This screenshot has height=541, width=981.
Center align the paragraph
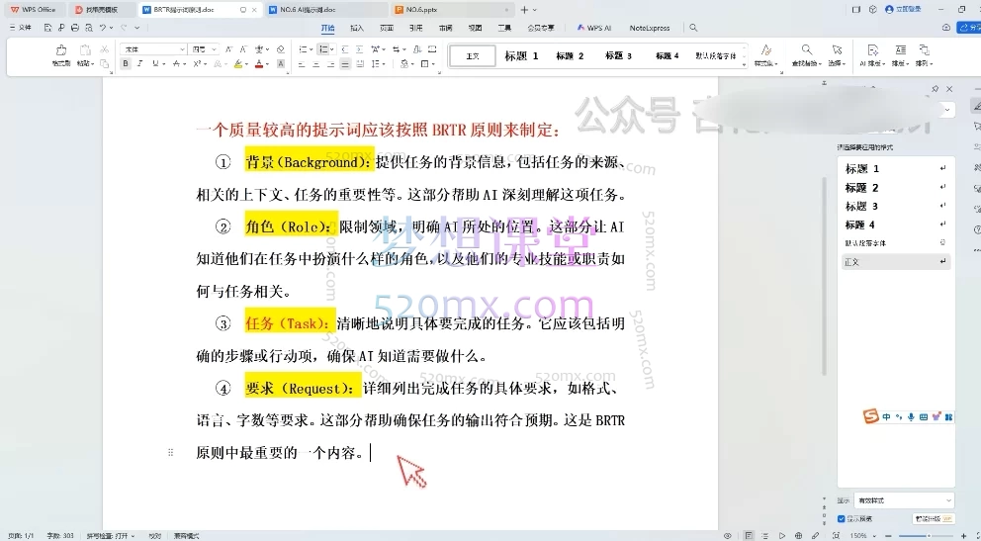(x=315, y=64)
